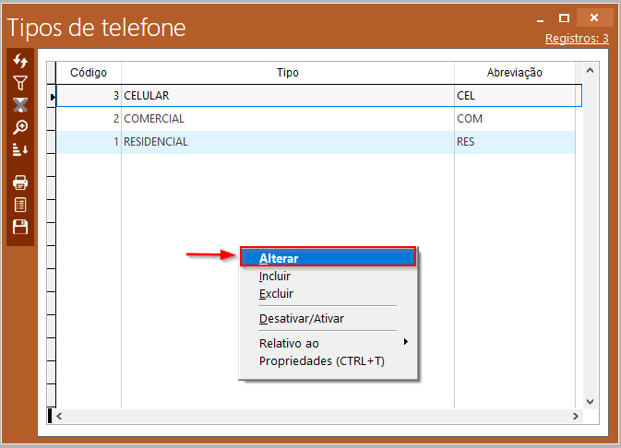This screenshot has height=448, width=621.
Task: Sort by the Código column header
Action: click(x=89, y=73)
